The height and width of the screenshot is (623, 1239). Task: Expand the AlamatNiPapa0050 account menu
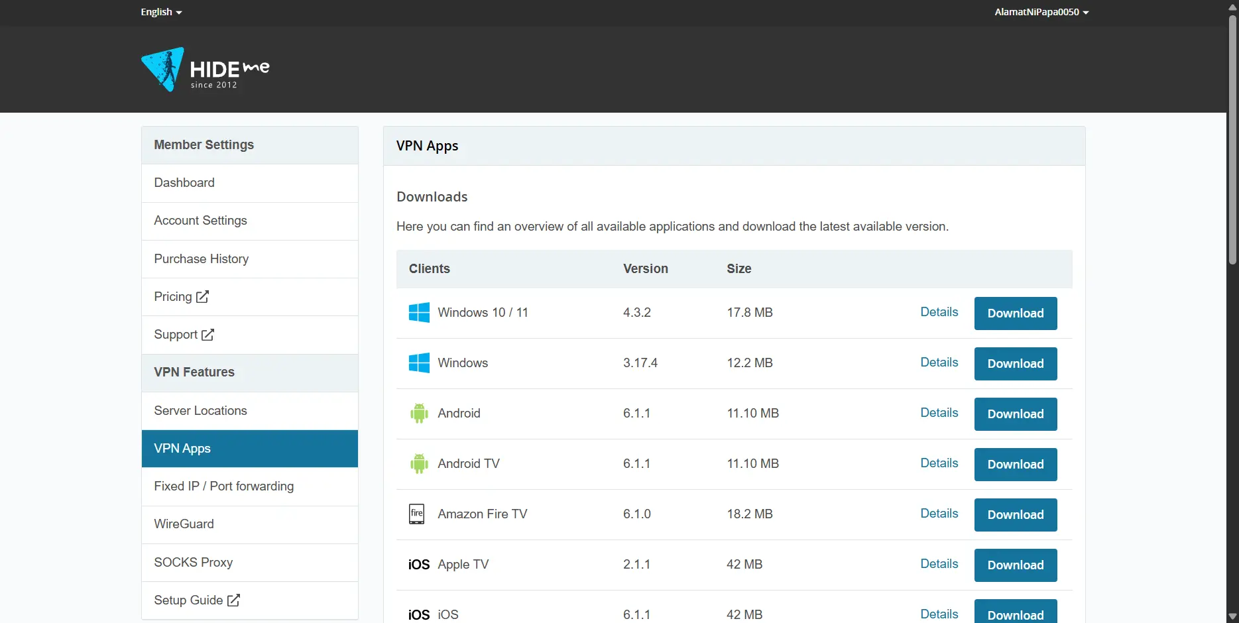pos(1041,12)
